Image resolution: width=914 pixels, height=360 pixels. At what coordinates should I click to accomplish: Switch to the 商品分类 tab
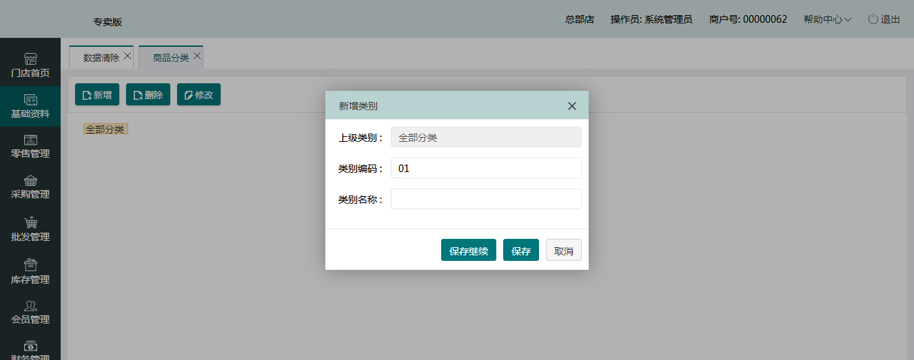tap(170, 58)
